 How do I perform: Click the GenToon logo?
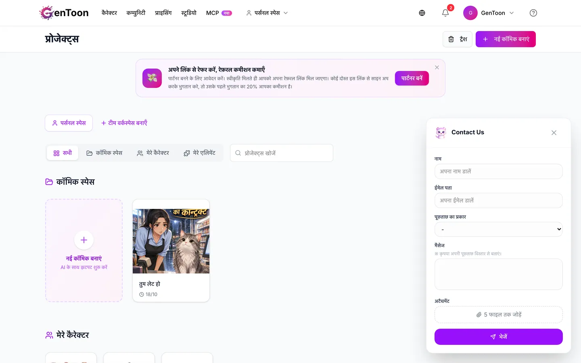pyautogui.click(x=64, y=13)
